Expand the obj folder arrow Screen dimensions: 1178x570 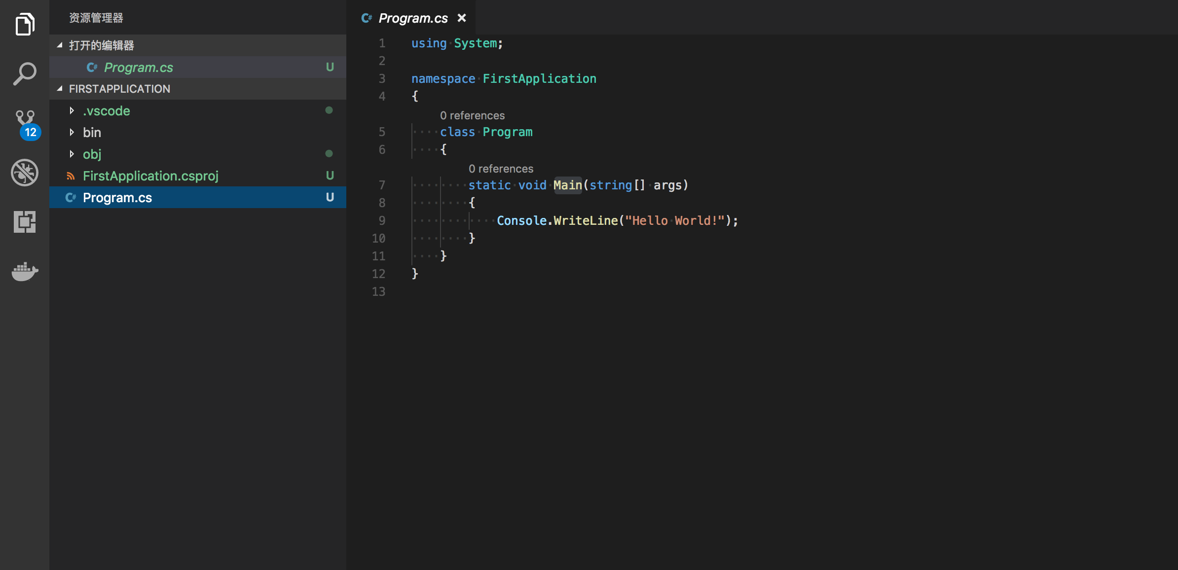pos(72,154)
